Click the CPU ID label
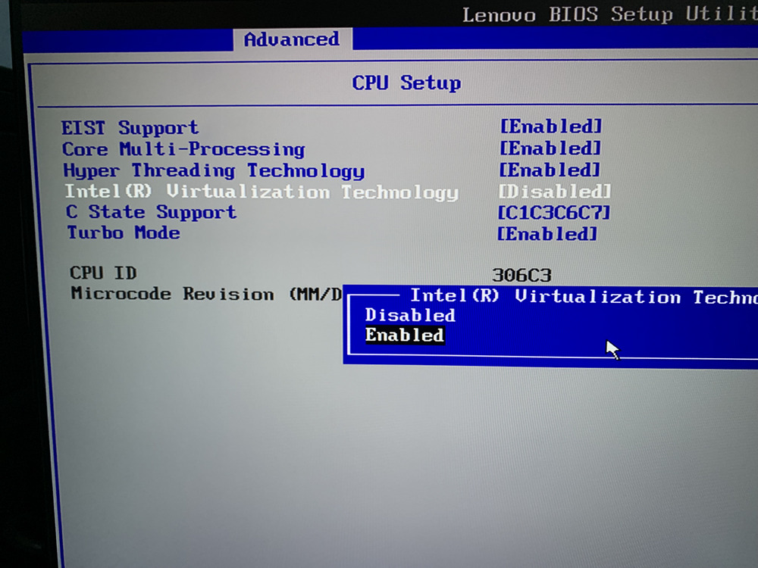Viewport: 758px width, 568px height. point(103,273)
